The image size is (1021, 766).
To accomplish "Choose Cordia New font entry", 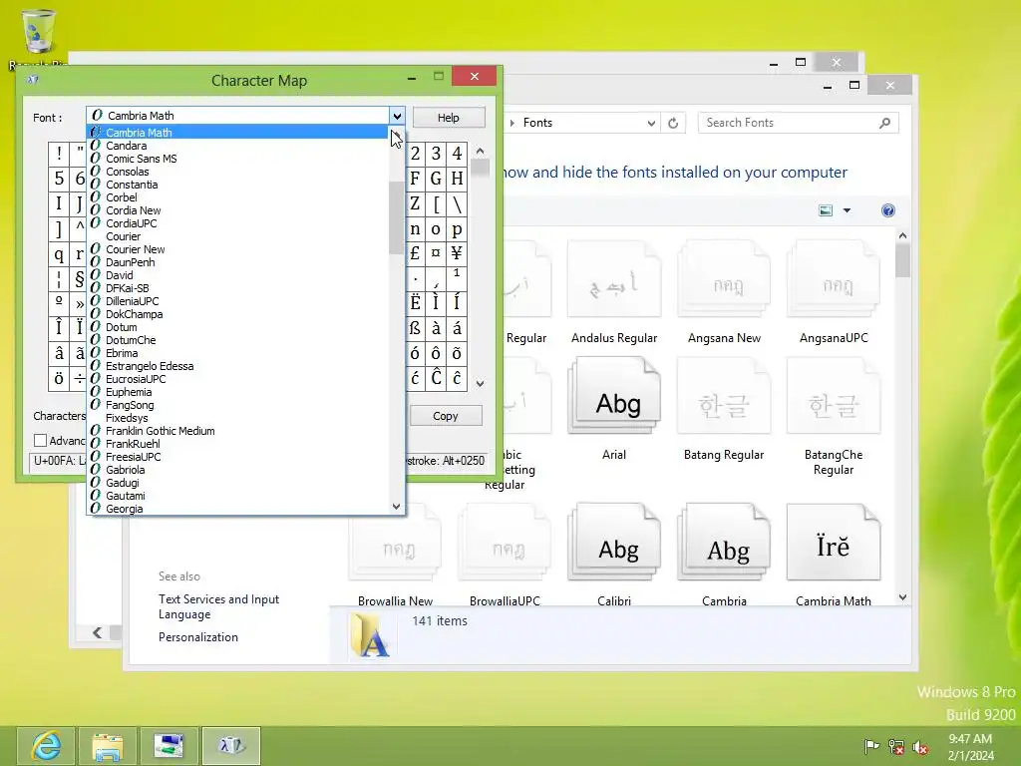I will [x=238, y=210].
